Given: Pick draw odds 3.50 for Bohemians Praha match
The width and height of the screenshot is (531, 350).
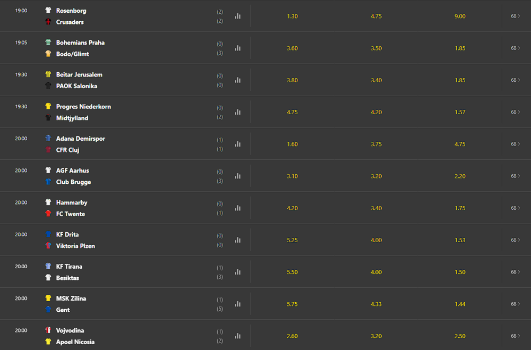Looking at the screenshot, I should 376,48.
